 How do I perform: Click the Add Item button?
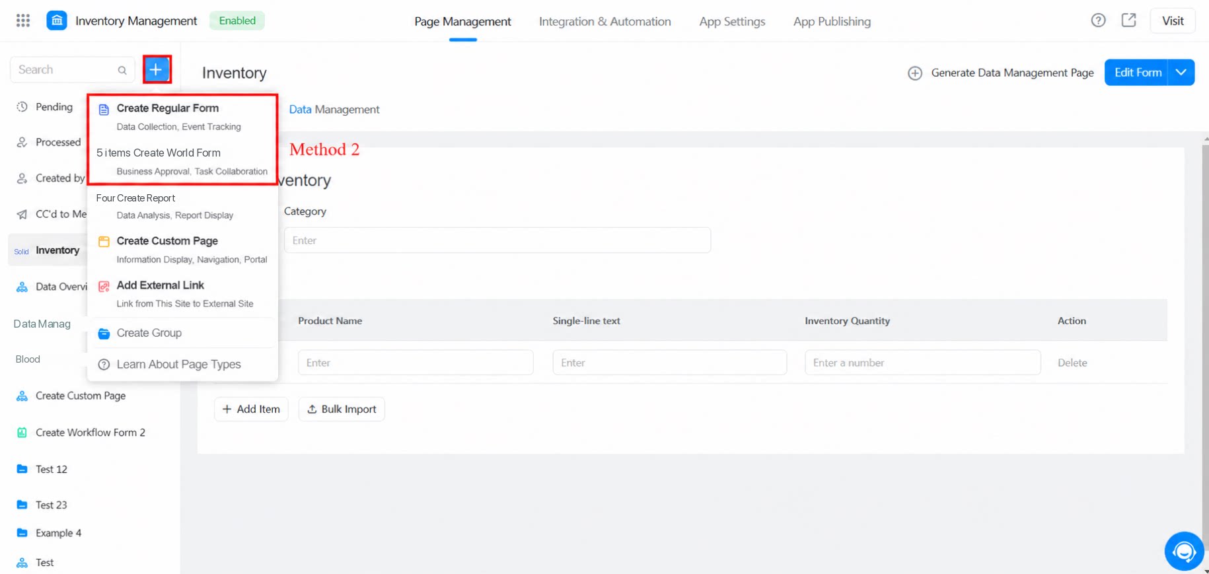tap(251, 409)
